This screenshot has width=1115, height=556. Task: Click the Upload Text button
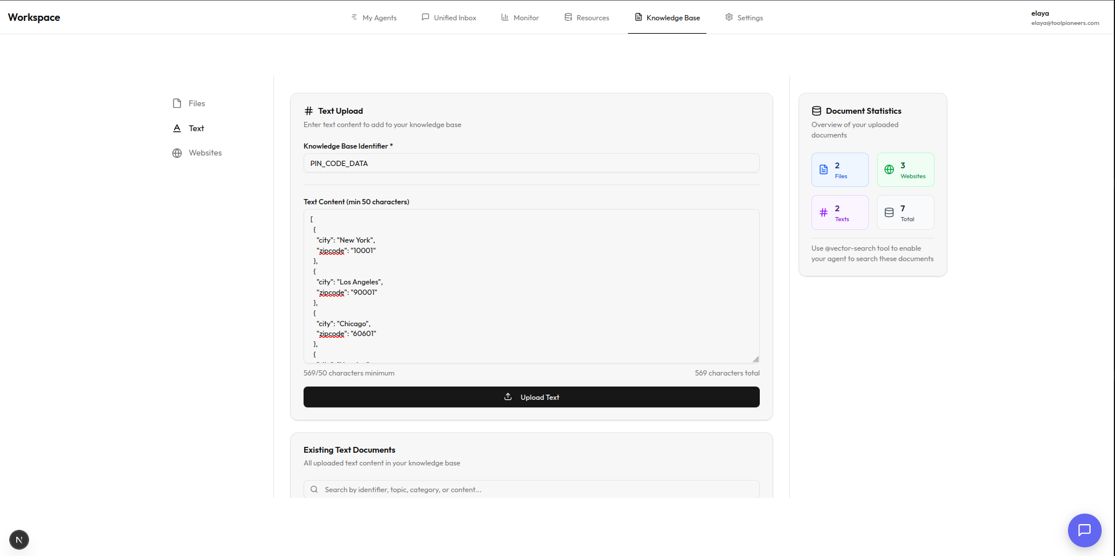click(531, 397)
